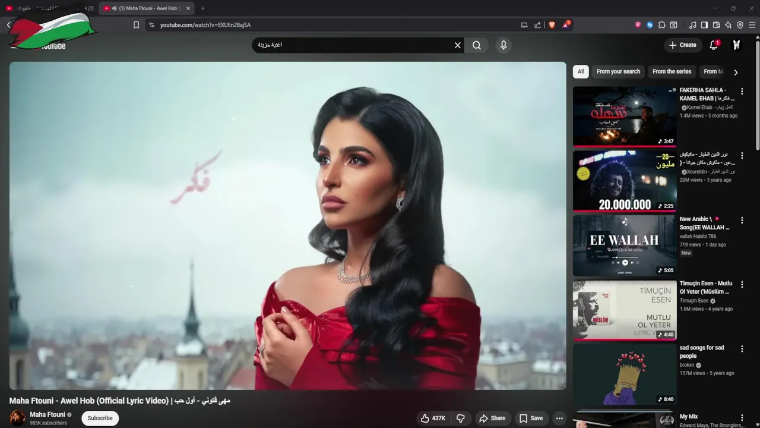
Task: Open the puzzle-piece extensions menu
Action: coord(662,25)
